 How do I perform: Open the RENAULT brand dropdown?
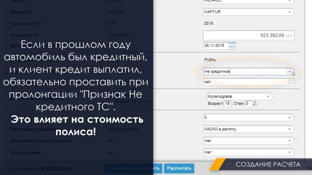(249, 1)
